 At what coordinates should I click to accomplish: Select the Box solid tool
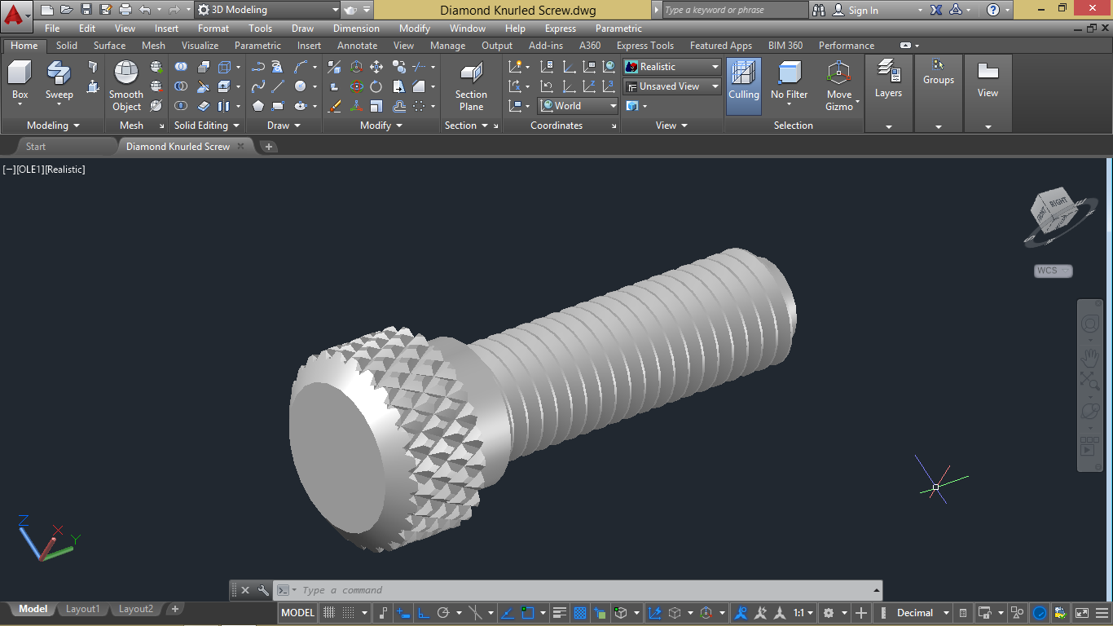pyautogui.click(x=20, y=82)
